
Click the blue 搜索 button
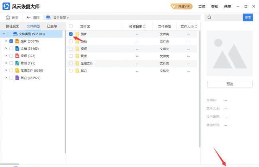[248, 17]
